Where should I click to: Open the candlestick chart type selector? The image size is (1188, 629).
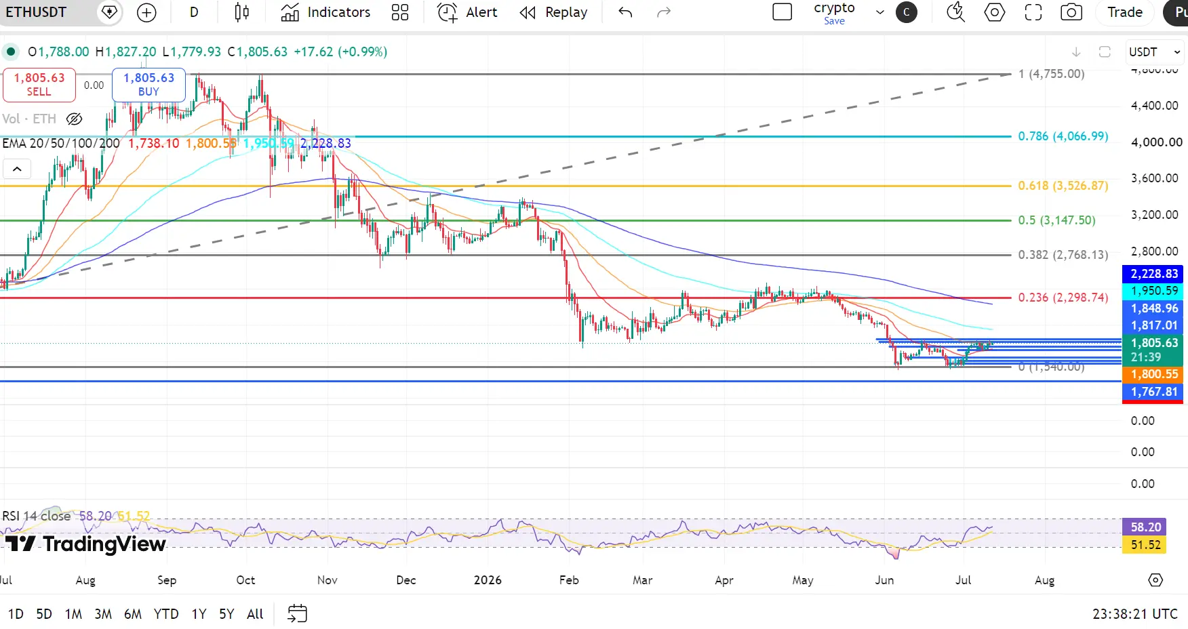tap(241, 12)
